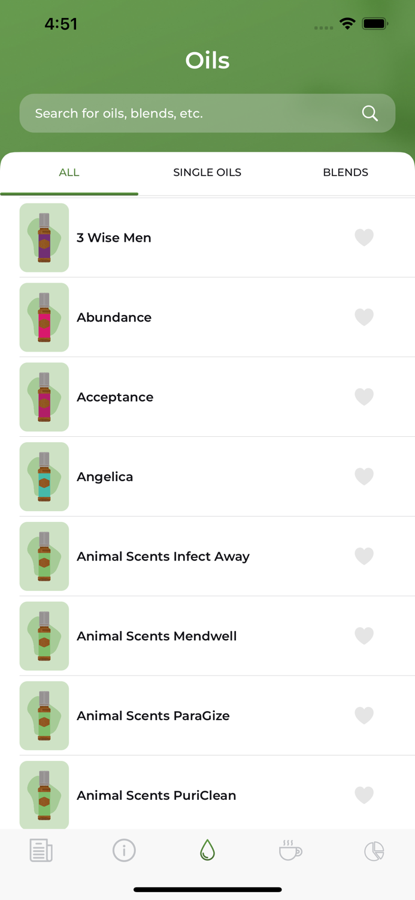
Task: Tap the oil drop navigation icon
Action: coord(207,850)
